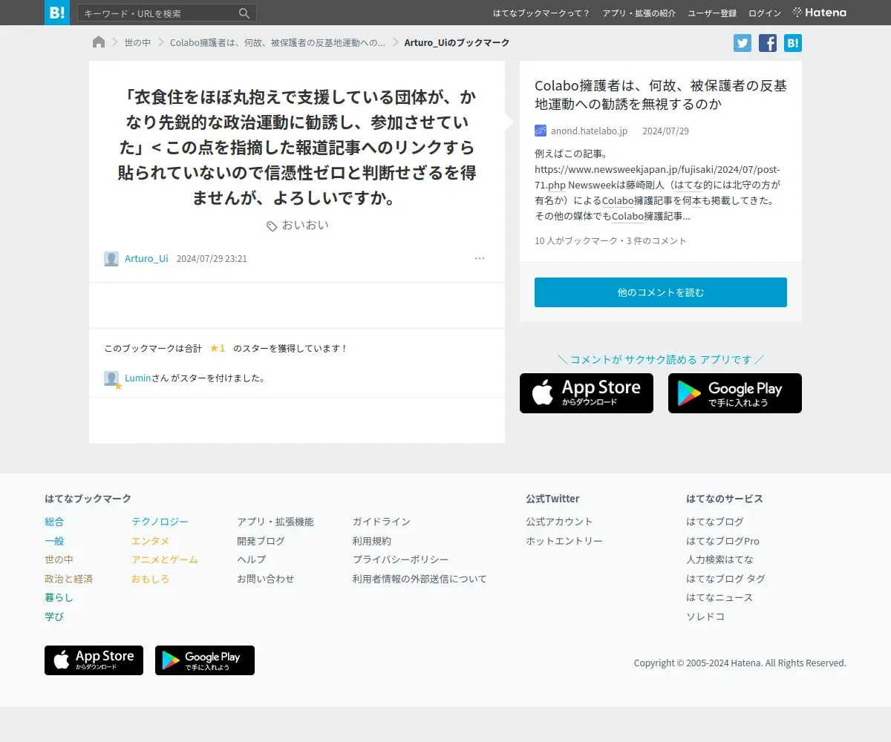The width and height of the screenshot is (891, 742).
Task: Share the bookmark on Twitter
Action: point(742,43)
